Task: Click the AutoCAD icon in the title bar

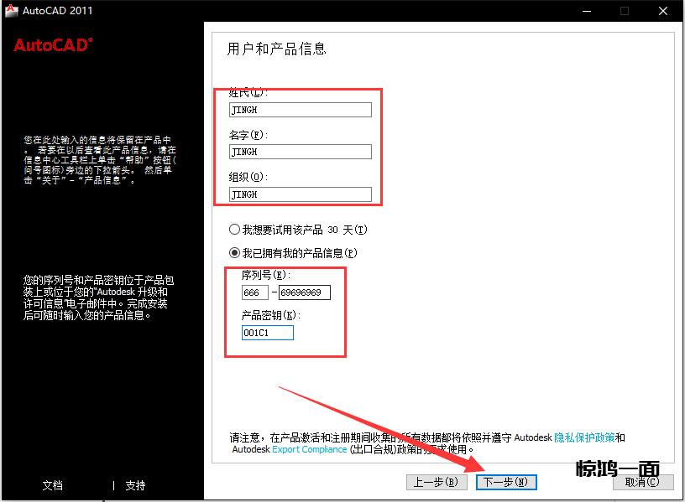Action: [12, 11]
